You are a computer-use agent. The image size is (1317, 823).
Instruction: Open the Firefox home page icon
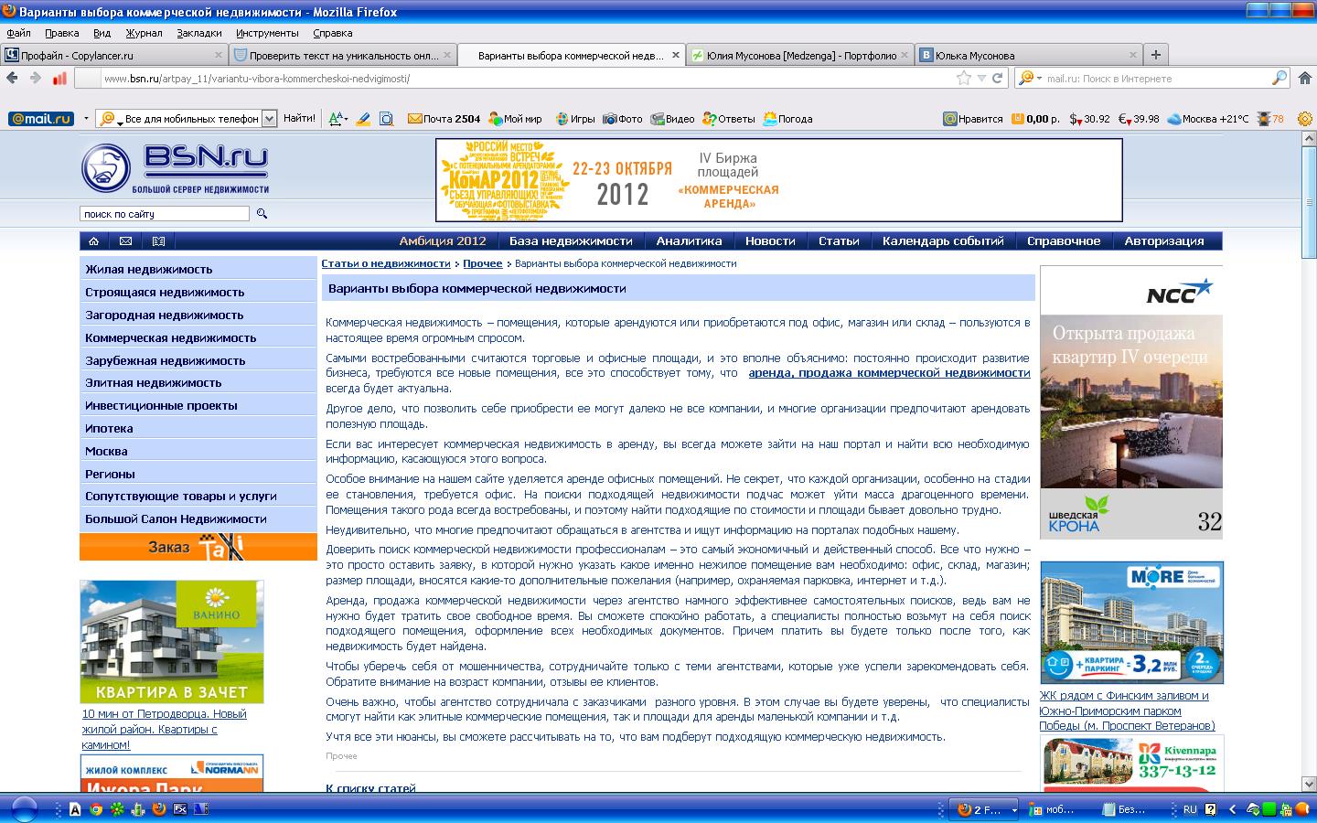1304,79
